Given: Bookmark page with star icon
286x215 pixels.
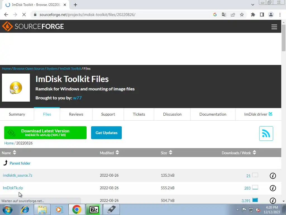Looking at the screenshot, I should [x=242, y=15].
